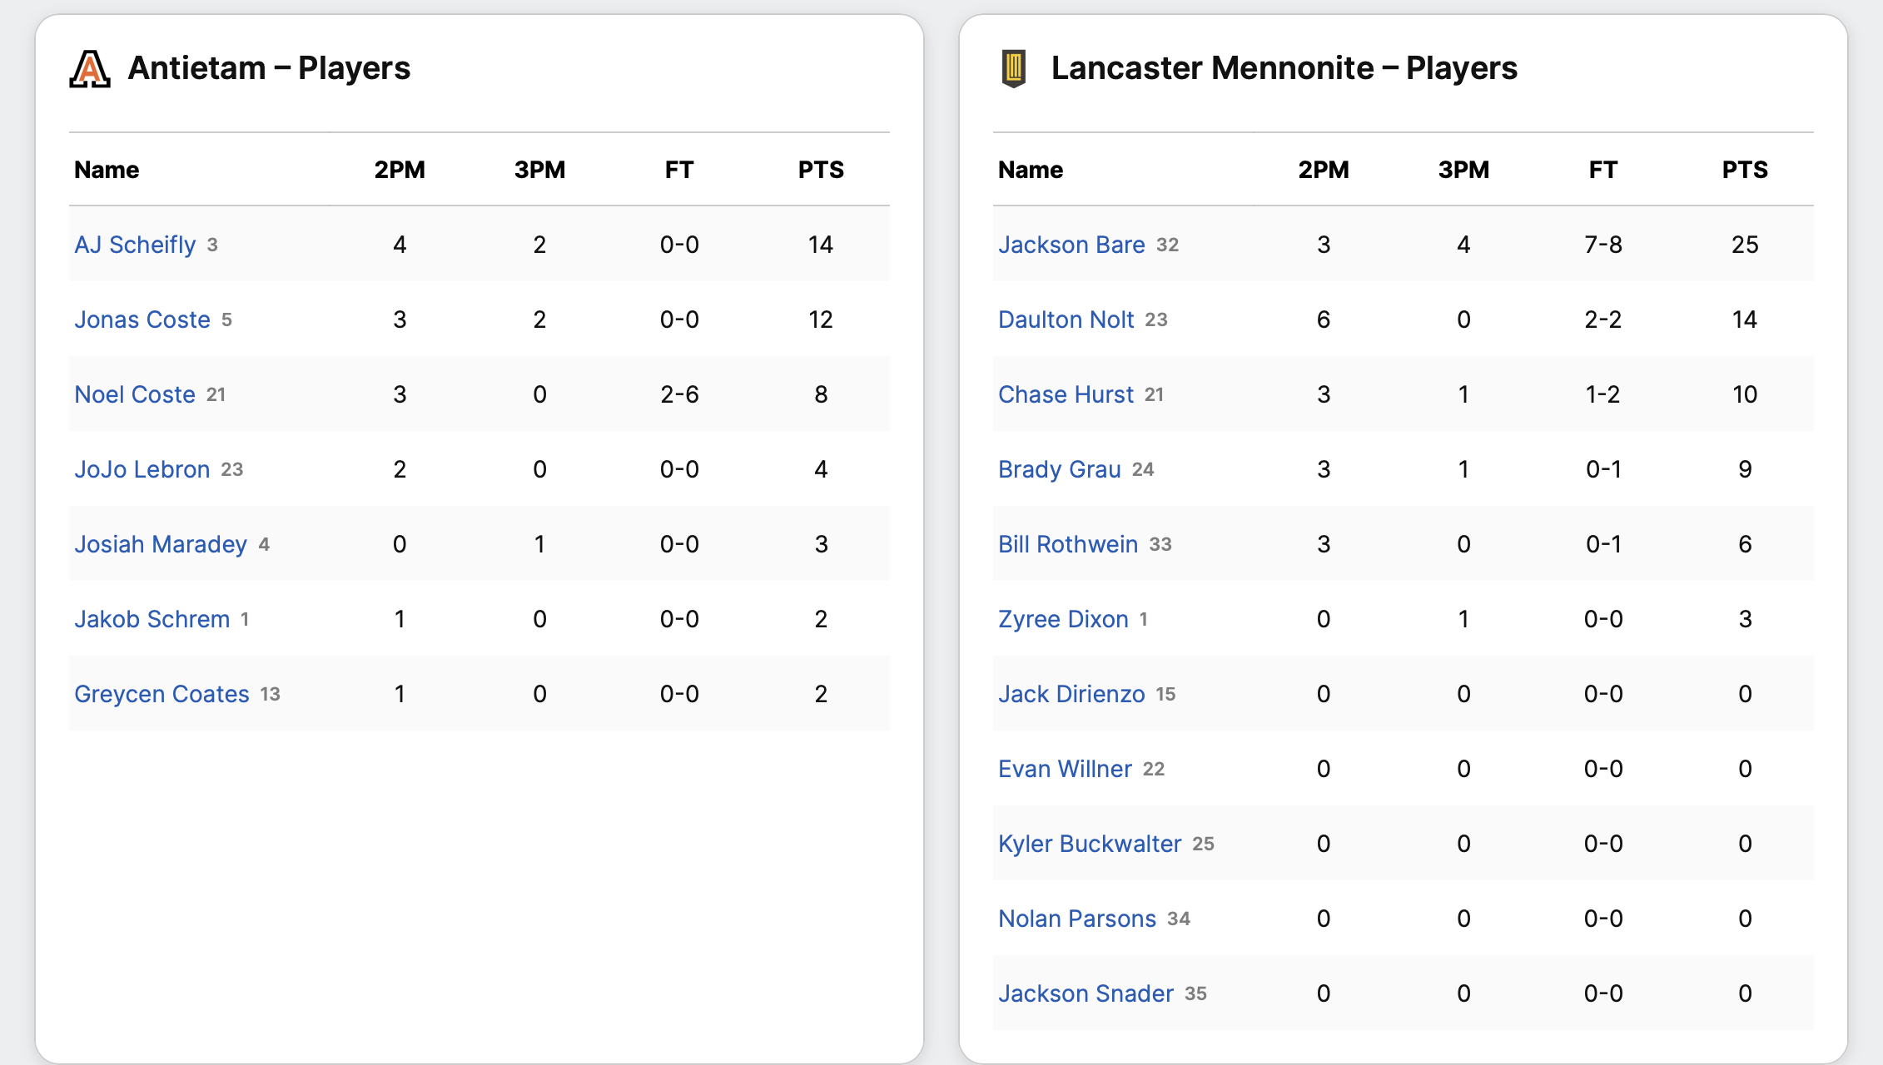
Task: Select Noel Coste player link
Action: (x=135, y=394)
